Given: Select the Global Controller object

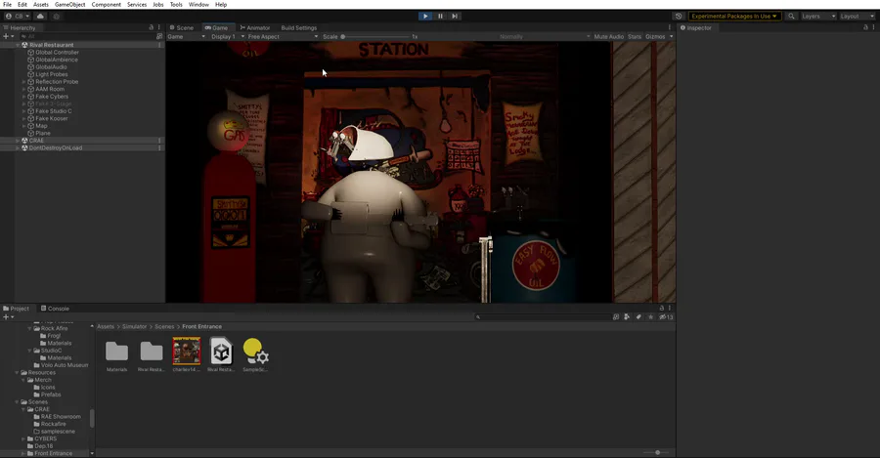Looking at the screenshot, I should tap(57, 52).
